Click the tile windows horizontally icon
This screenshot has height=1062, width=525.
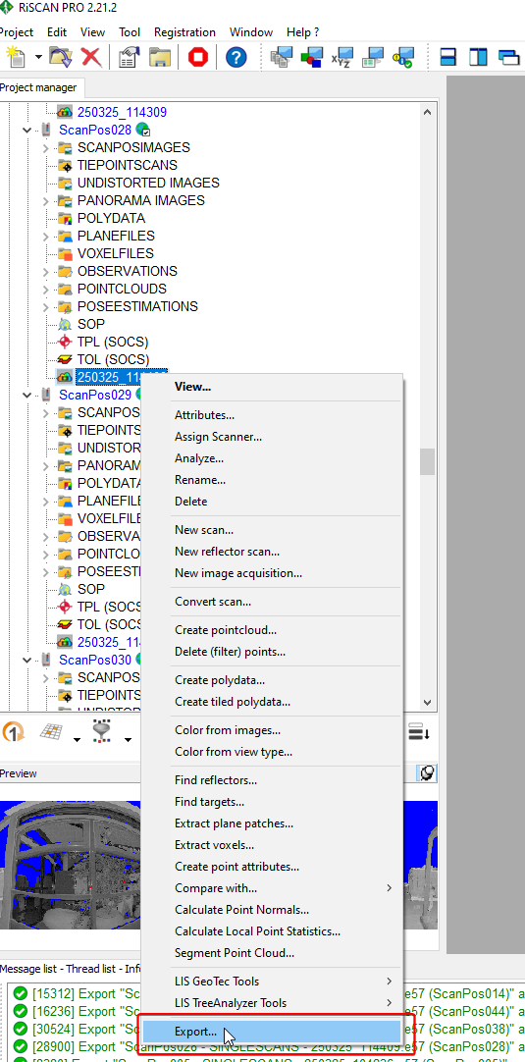point(447,57)
